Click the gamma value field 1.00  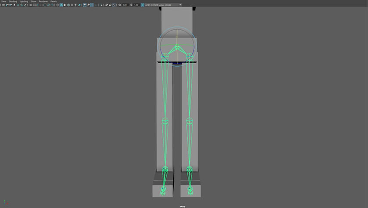tap(136, 5)
